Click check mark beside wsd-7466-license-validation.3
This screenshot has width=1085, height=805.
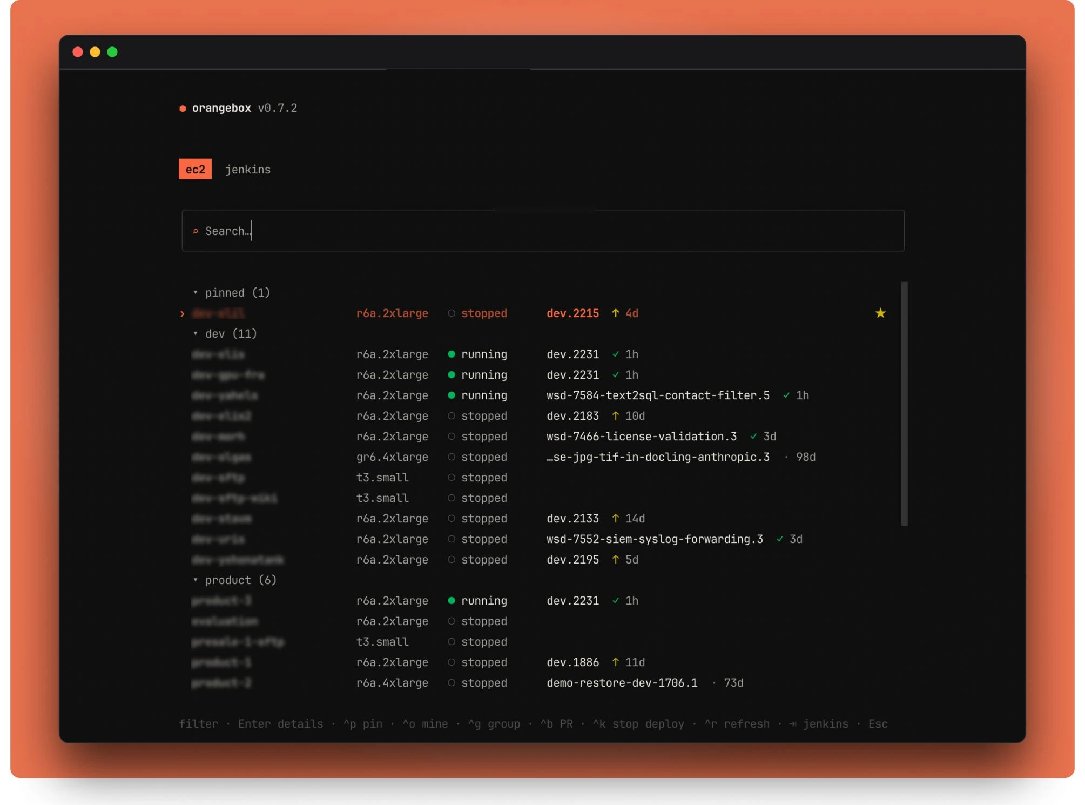(x=753, y=437)
